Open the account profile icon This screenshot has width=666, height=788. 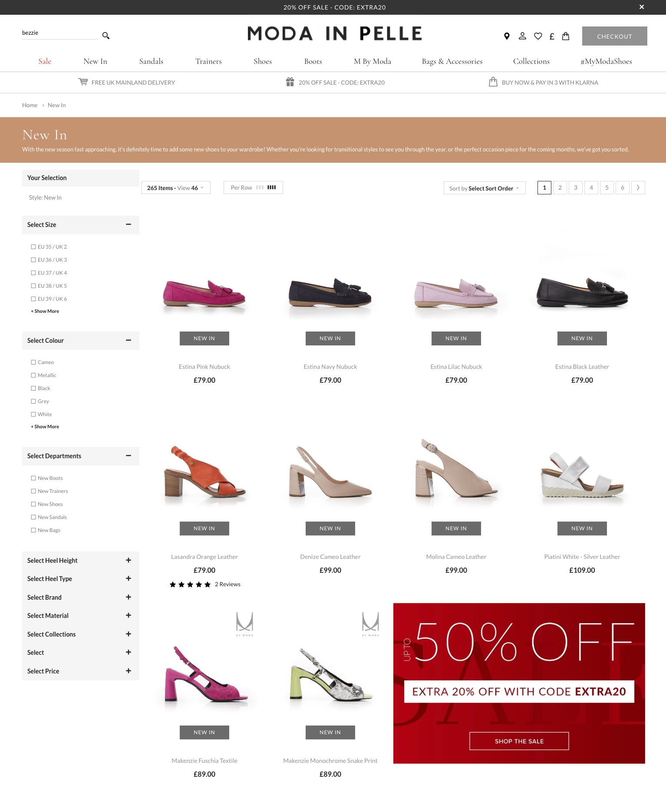522,36
